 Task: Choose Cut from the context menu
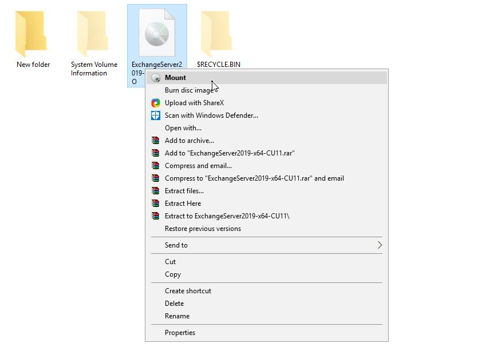(267, 262)
